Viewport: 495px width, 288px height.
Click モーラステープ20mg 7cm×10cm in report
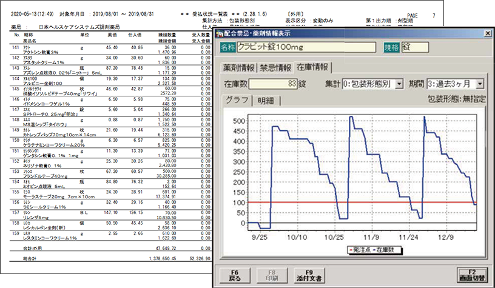(x=59, y=196)
